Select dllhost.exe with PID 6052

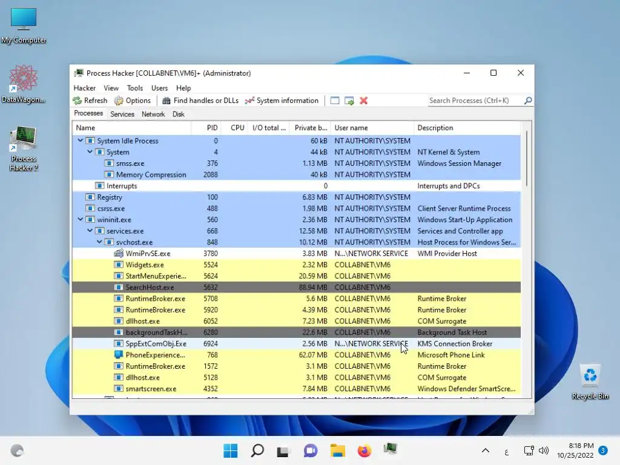tap(297, 321)
